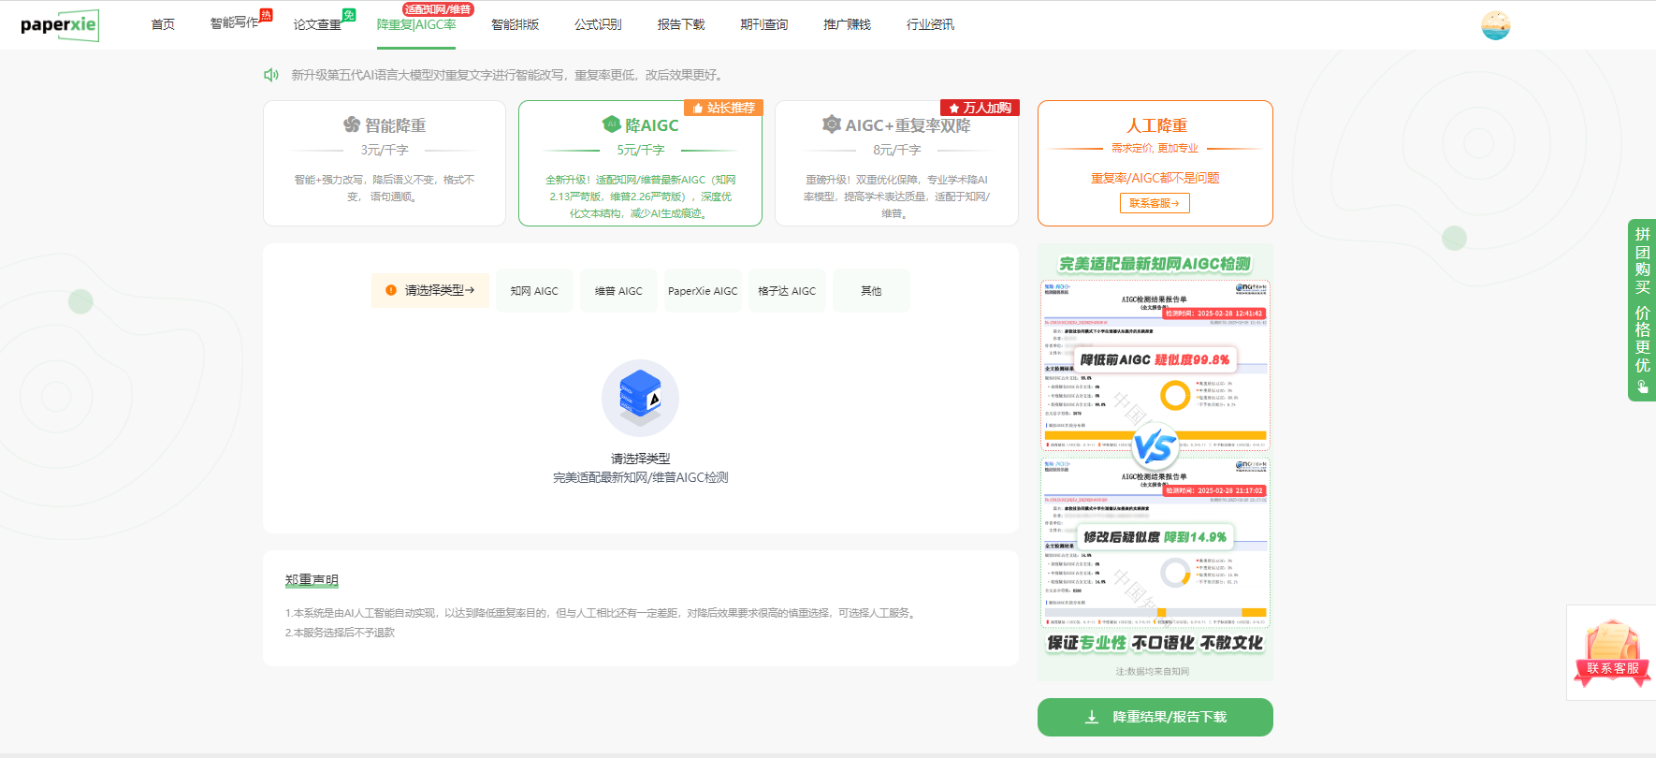The image size is (1656, 758).
Task: Choose 知网 AIGC type
Action: [534, 291]
